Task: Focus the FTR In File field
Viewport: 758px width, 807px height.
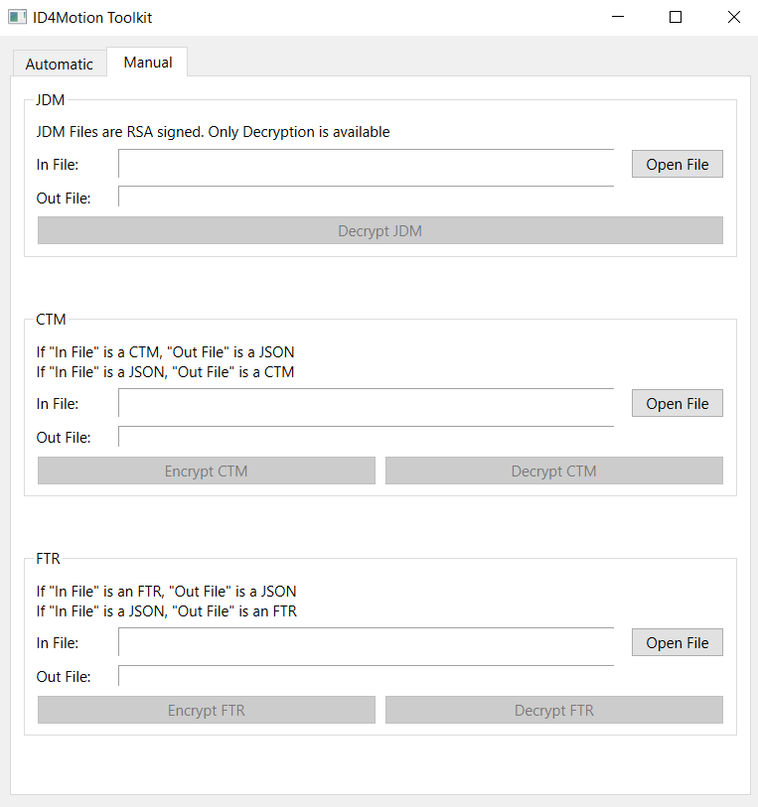Action: click(367, 642)
